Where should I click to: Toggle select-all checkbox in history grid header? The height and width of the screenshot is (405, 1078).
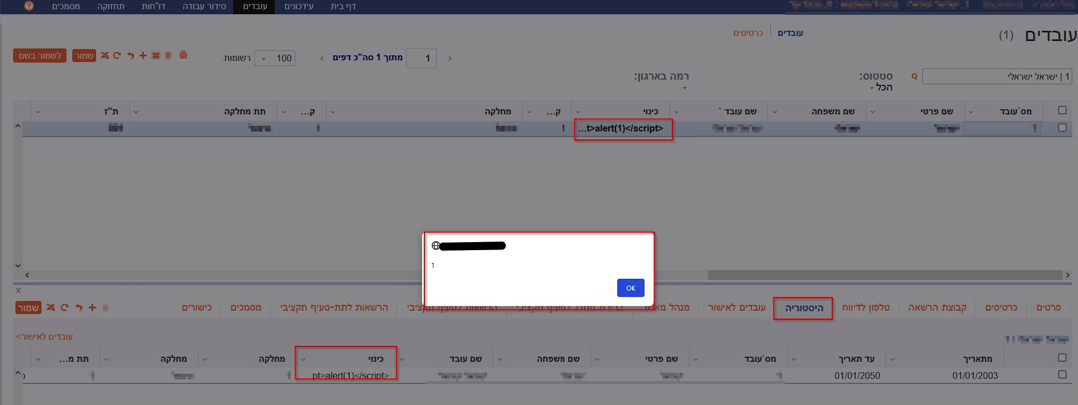[1062, 357]
